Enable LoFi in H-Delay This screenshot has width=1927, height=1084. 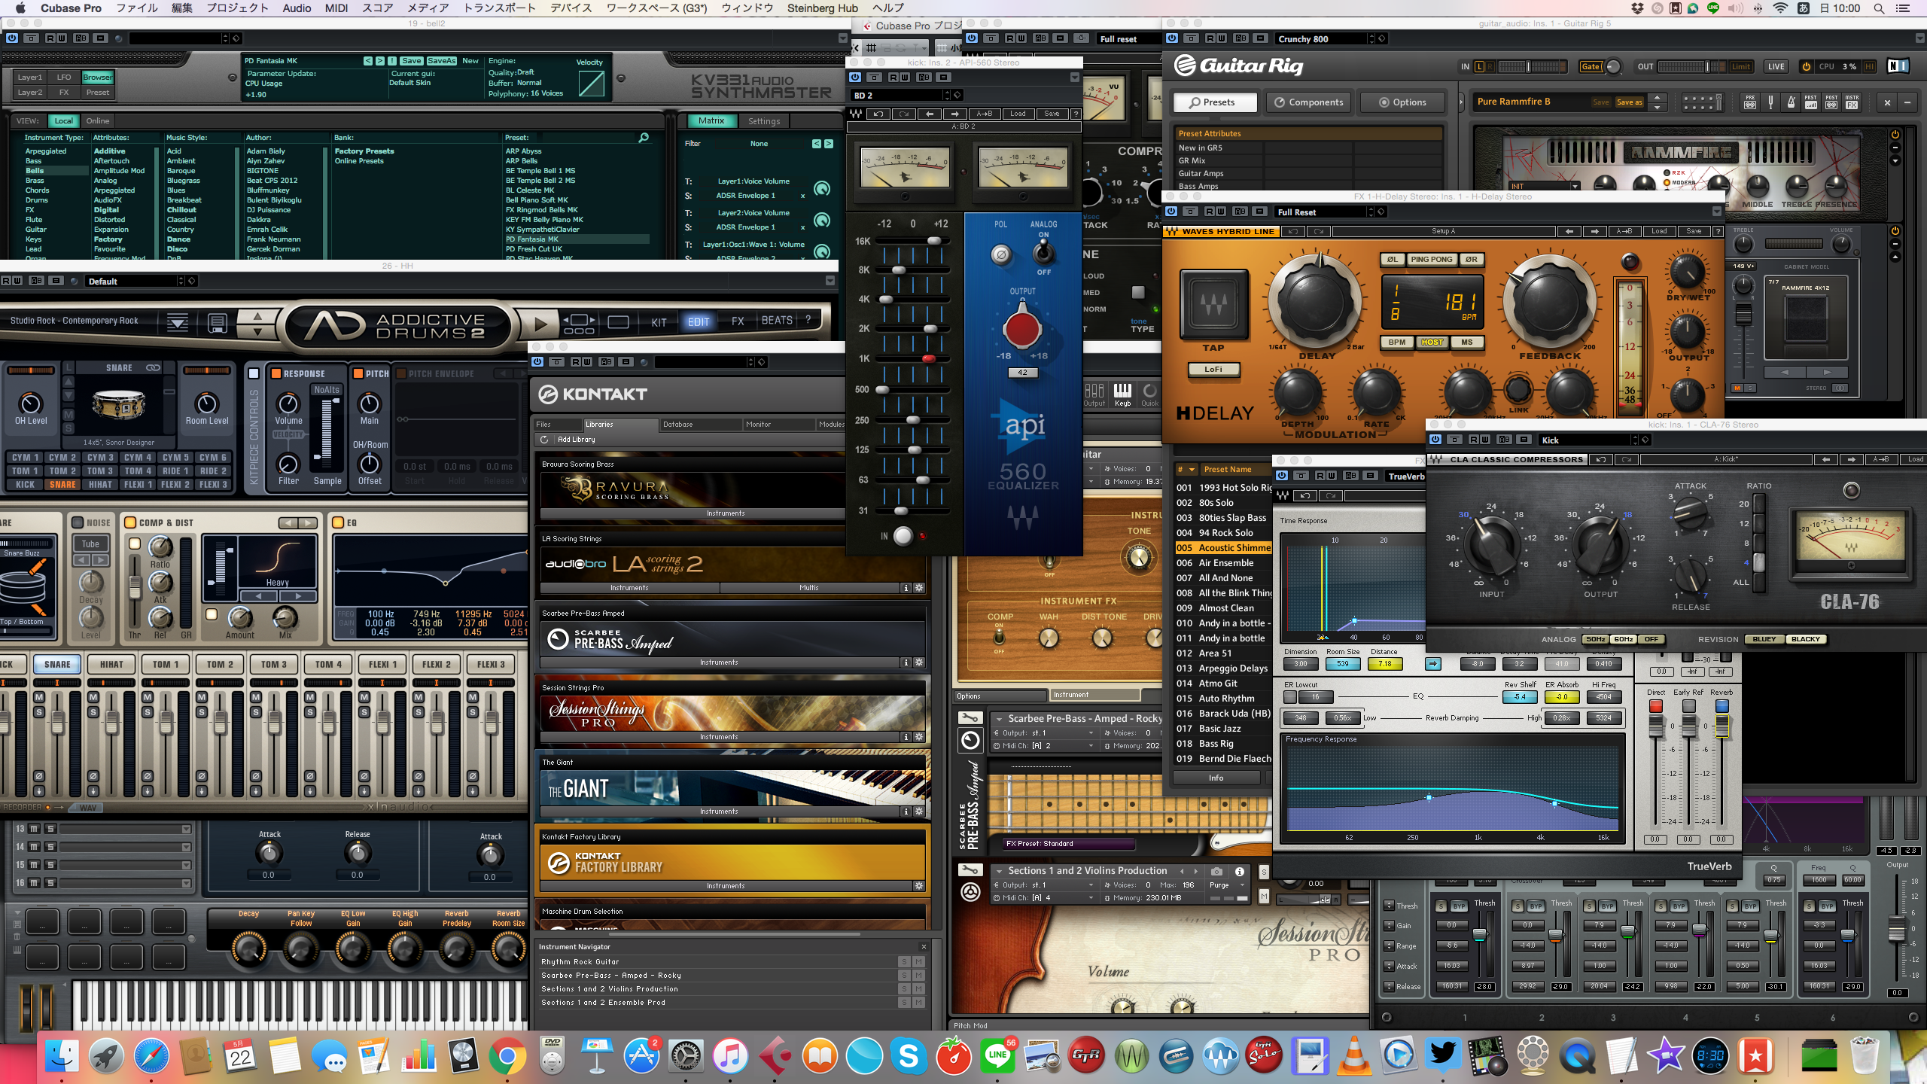coord(1213,370)
